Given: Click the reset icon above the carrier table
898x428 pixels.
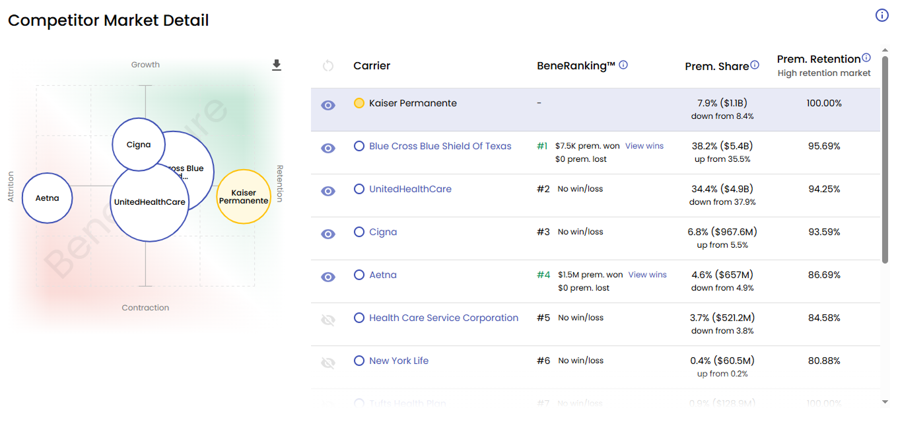Looking at the screenshot, I should pyautogui.click(x=328, y=65).
